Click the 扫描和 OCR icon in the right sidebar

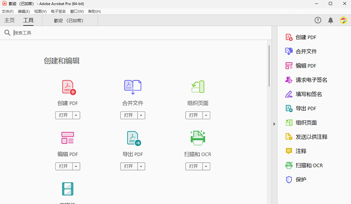pyautogui.click(x=289, y=165)
